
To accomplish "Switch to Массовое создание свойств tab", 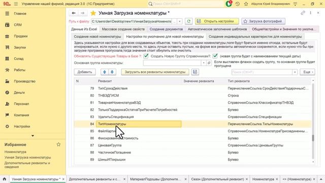I will pyautogui.click(x=123, y=29).
